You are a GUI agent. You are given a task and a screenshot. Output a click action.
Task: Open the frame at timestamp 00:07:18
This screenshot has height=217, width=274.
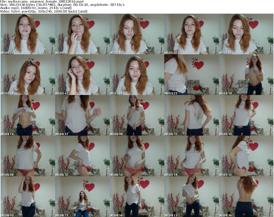click(192, 156)
